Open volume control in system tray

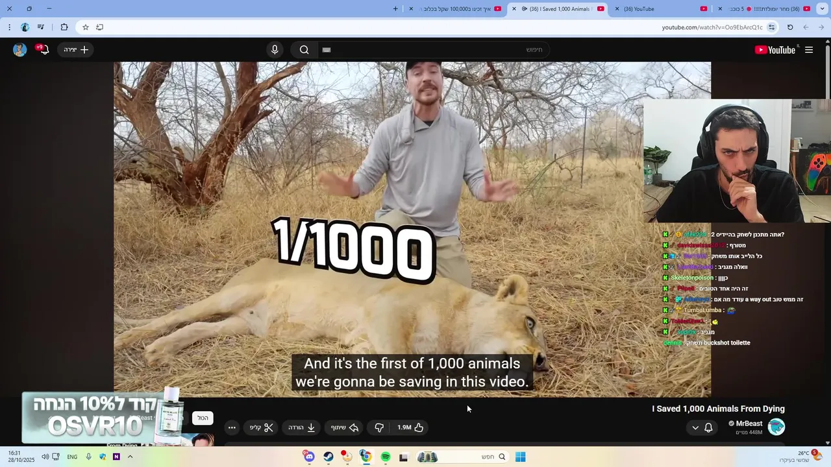[45, 457]
